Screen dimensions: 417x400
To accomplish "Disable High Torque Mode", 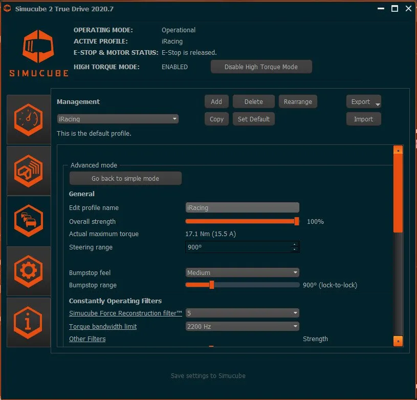I will pyautogui.click(x=261, y=67).
